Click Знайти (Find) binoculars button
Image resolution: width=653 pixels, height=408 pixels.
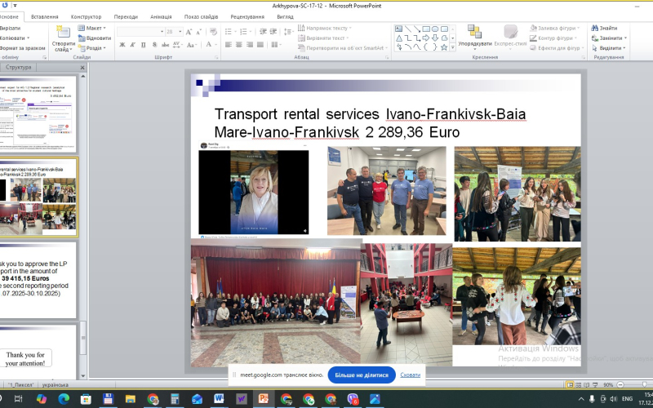[604, 28]
